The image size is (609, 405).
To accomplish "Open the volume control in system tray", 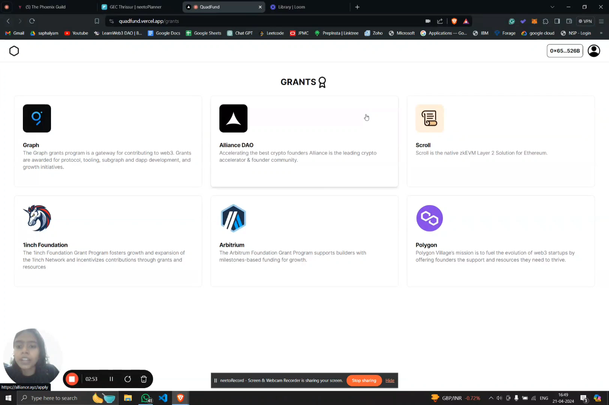I will [499, 398].
